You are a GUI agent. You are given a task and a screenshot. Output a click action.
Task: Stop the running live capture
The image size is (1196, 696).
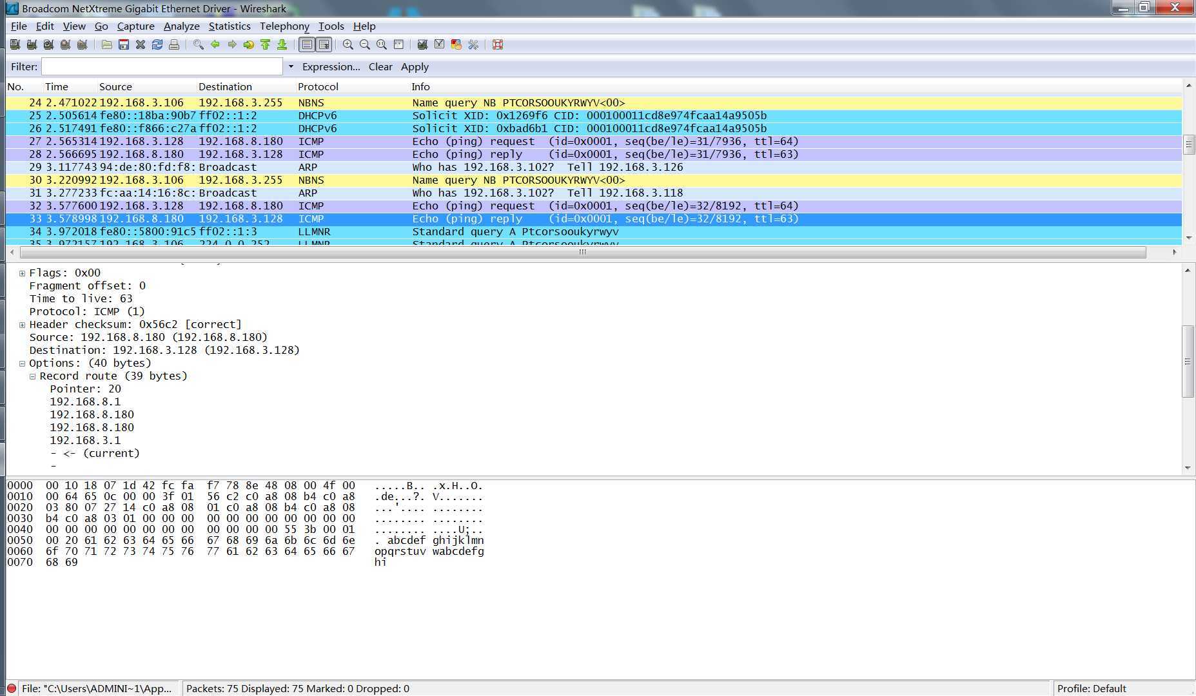click(65, 44)
